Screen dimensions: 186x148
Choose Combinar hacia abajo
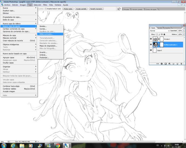19,86
